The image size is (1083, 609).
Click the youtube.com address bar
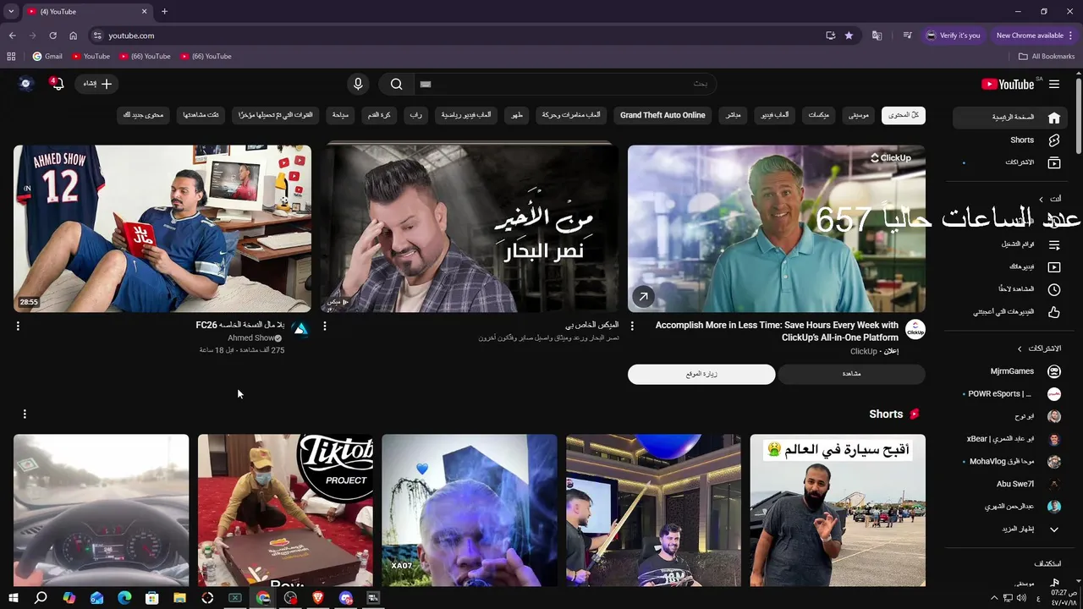point(457,36)
